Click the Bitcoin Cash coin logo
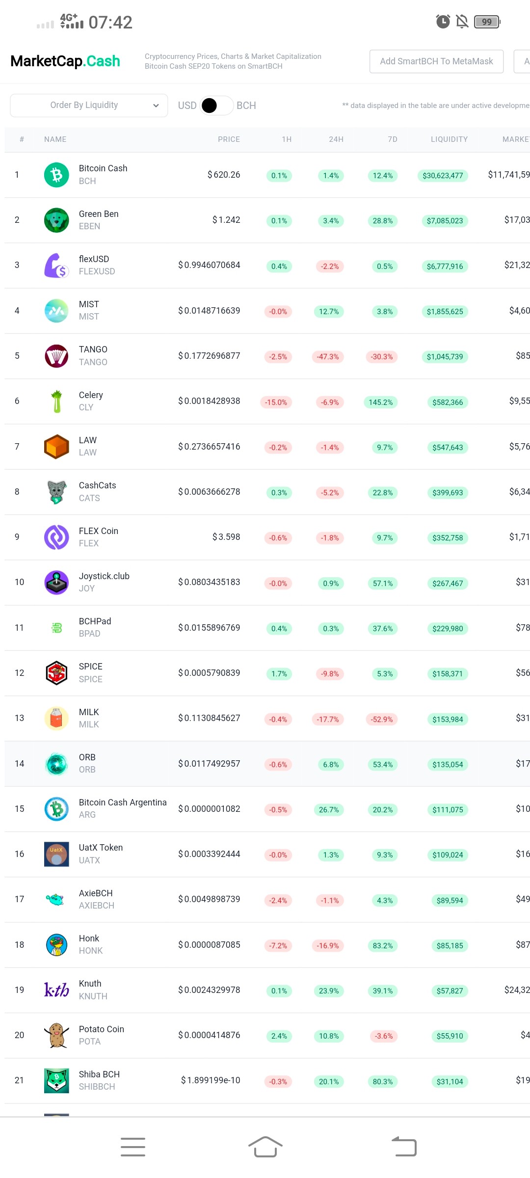530x1178 pixels. point(56,175)
